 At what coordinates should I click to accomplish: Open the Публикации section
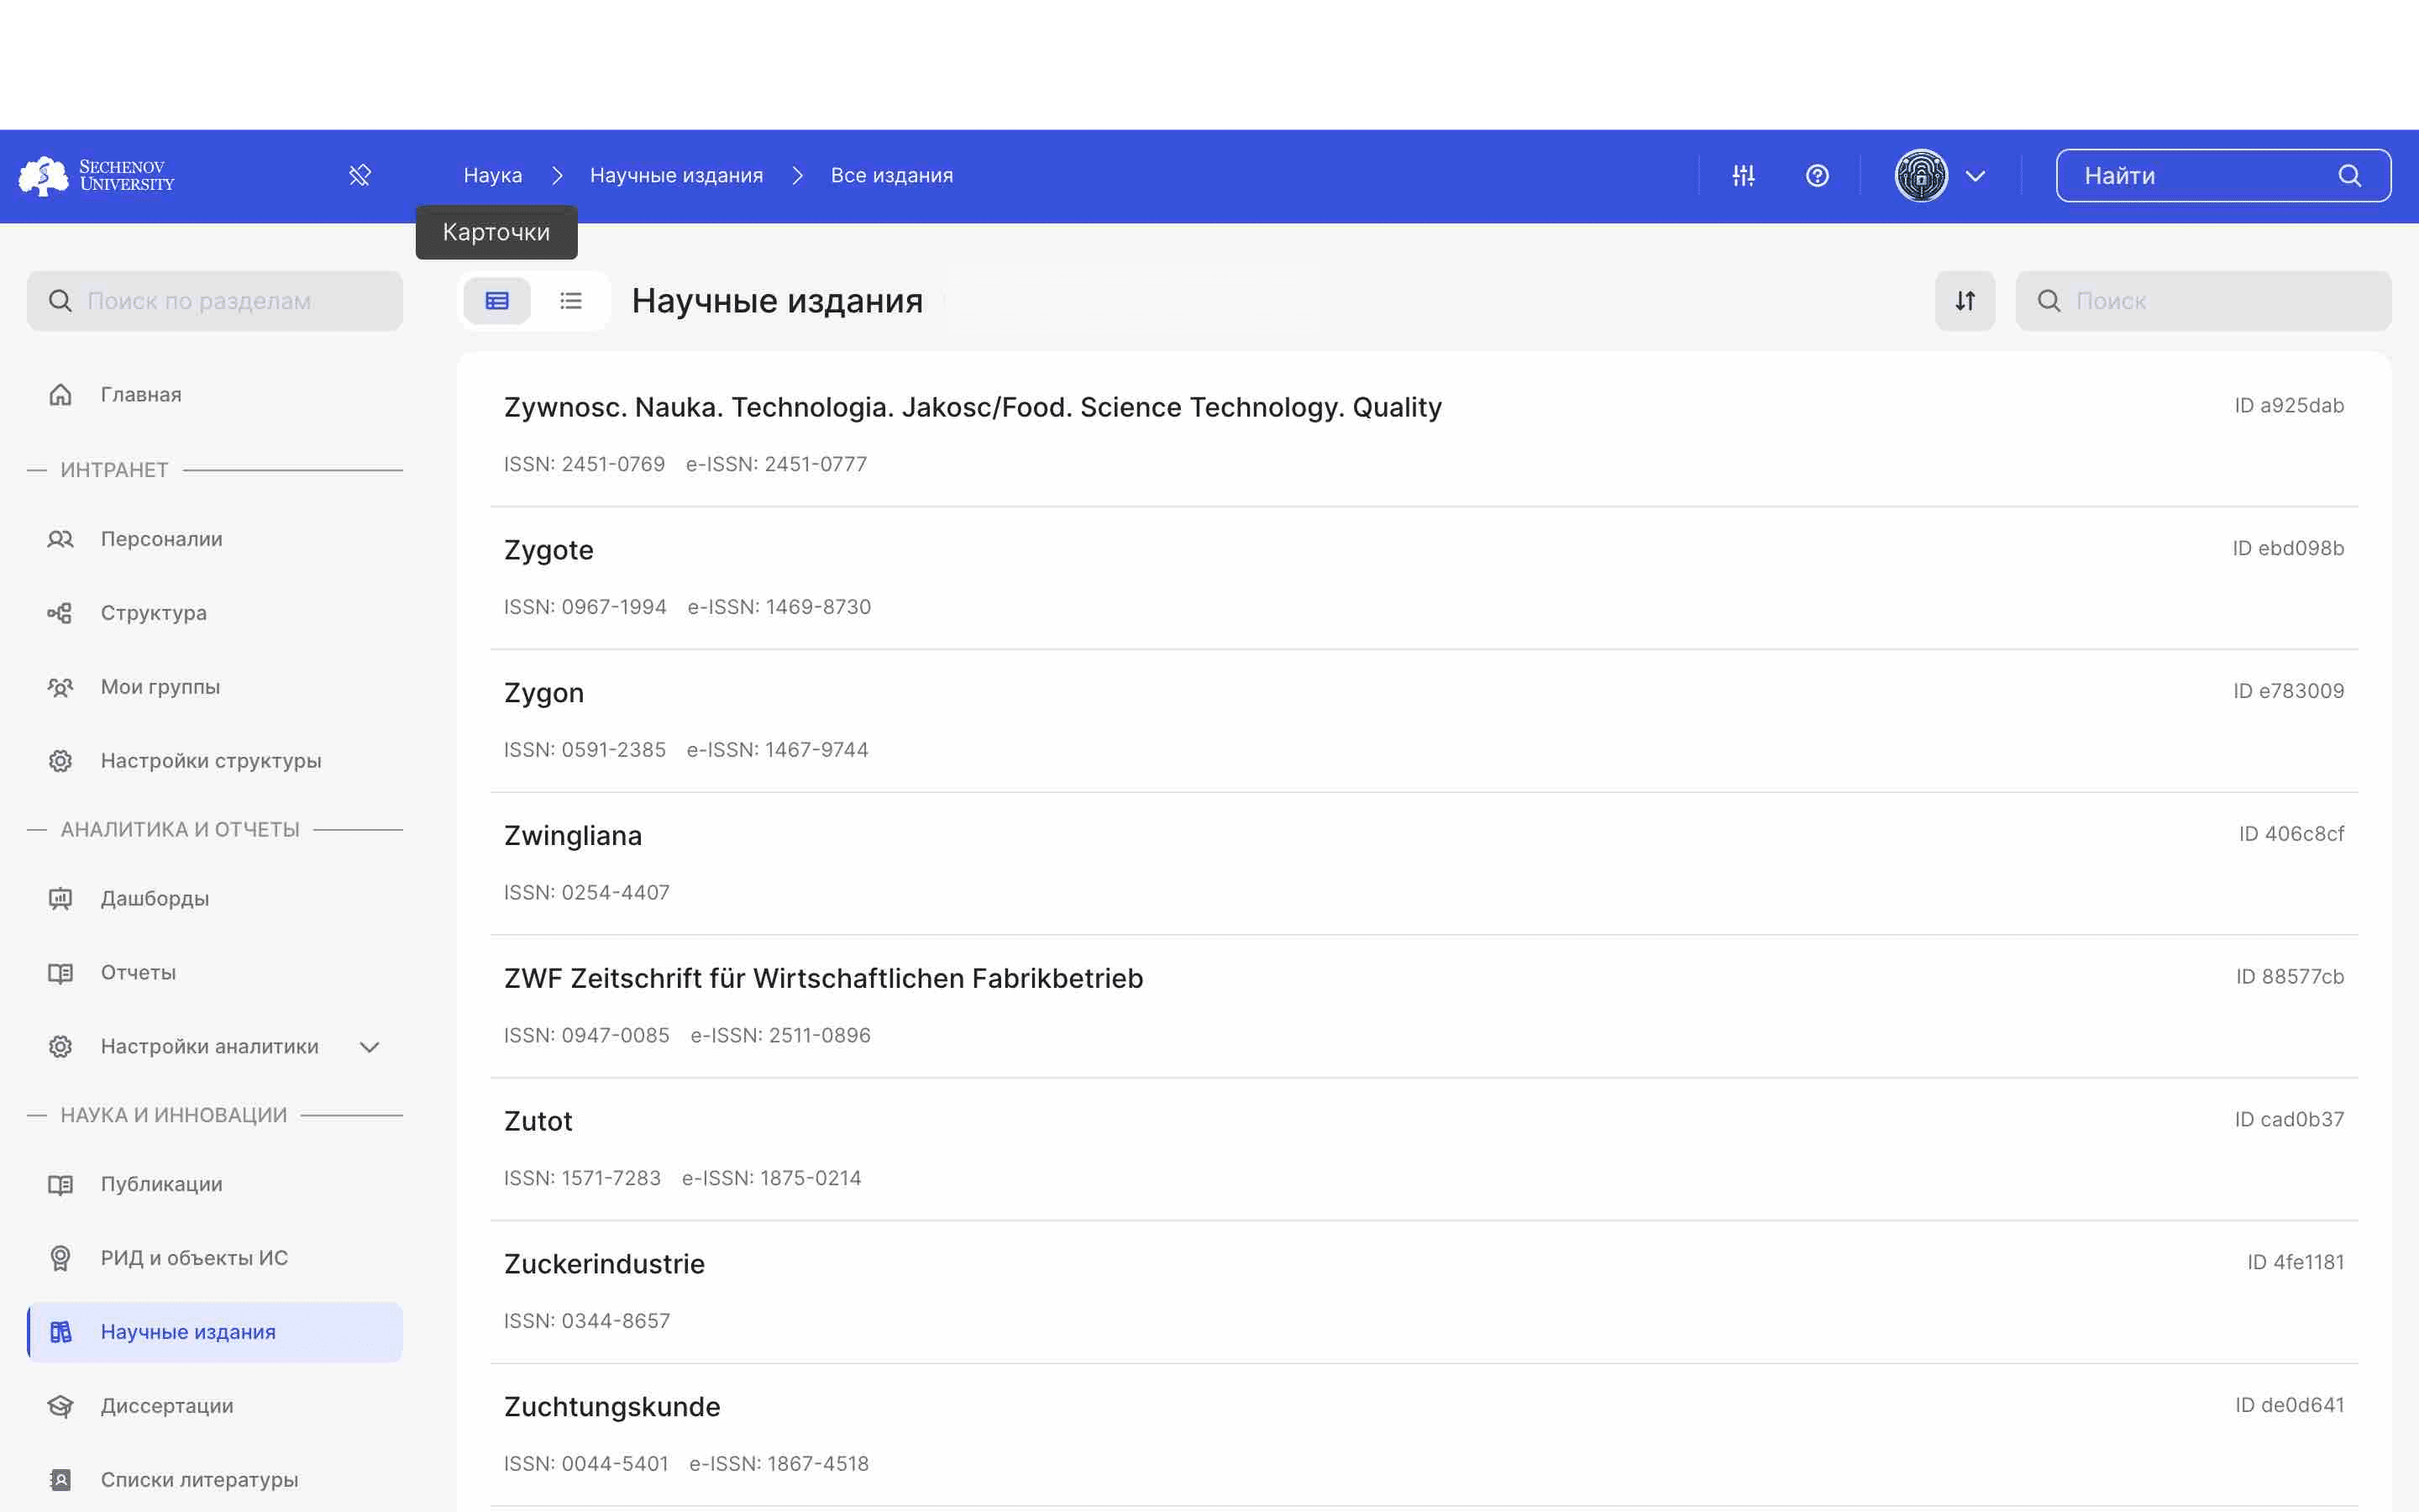click(215, 1185)
